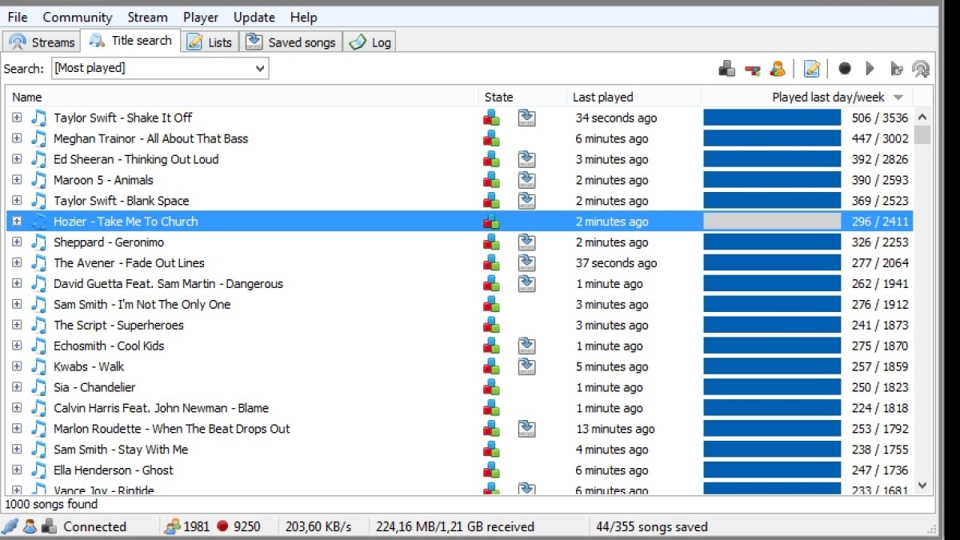Switch to the Log tab

pos(370,42)
